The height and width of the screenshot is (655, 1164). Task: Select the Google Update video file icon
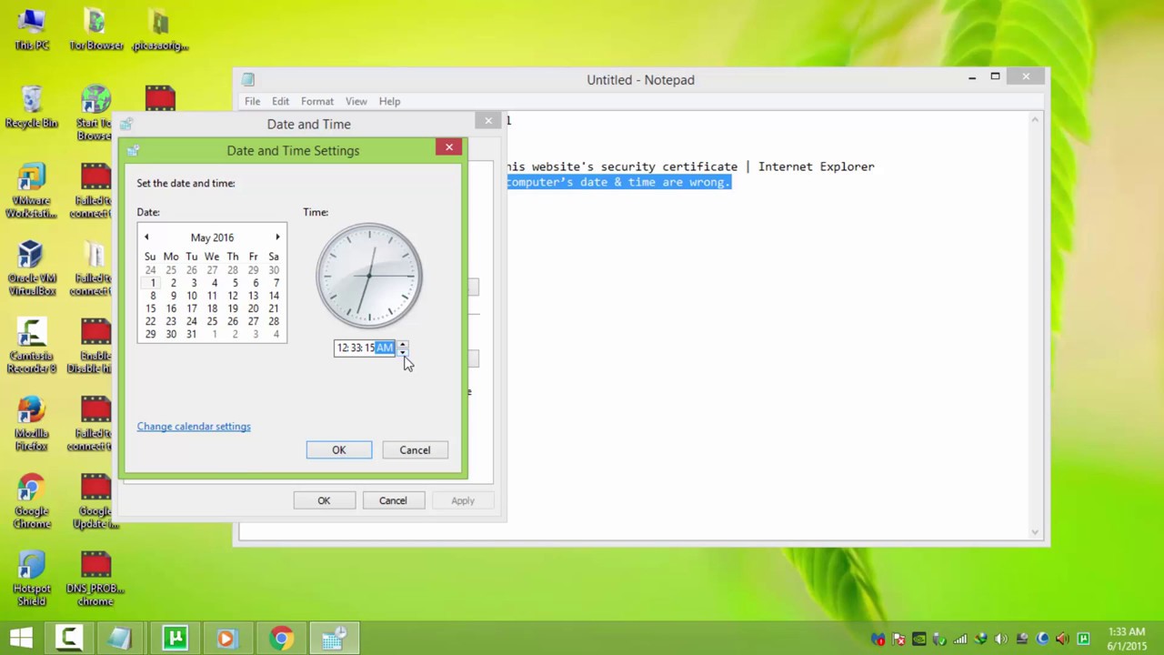(x=95, y=501)
